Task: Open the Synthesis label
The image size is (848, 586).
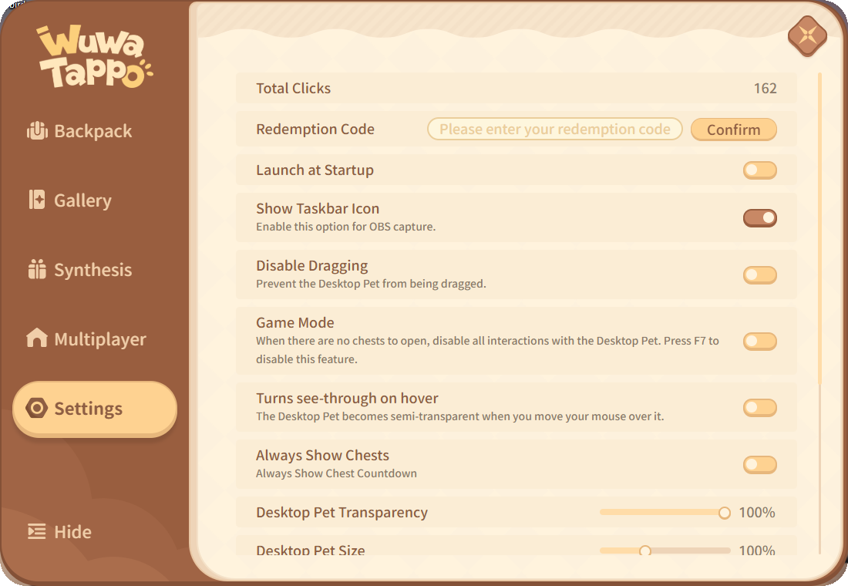Action: 93,269
